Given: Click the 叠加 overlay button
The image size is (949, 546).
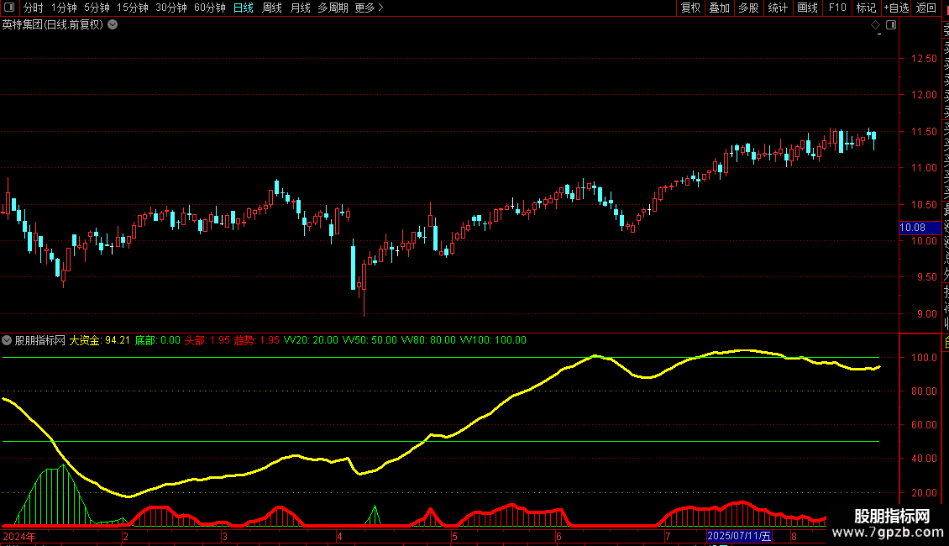Looking at the screenshot, I should (x=720, y=8).
